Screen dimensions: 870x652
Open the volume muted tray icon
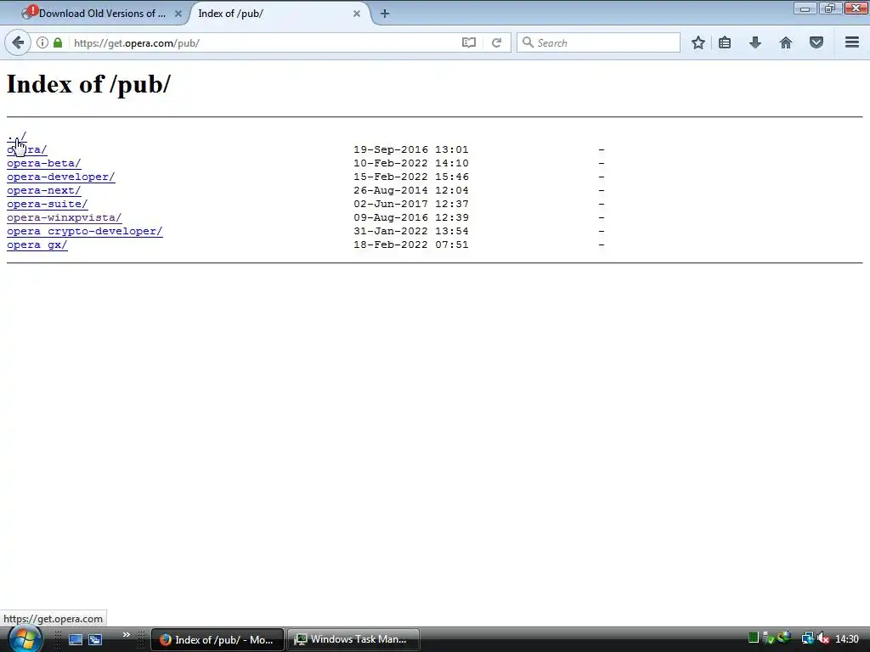pyautogui.click(x=823, y=639)
